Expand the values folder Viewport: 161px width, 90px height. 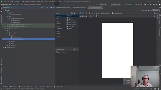click(x=7, y=43)
